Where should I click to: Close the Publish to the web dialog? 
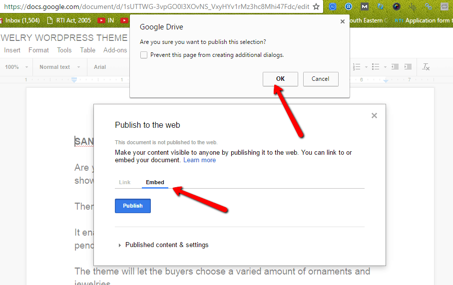pos(374,115)
